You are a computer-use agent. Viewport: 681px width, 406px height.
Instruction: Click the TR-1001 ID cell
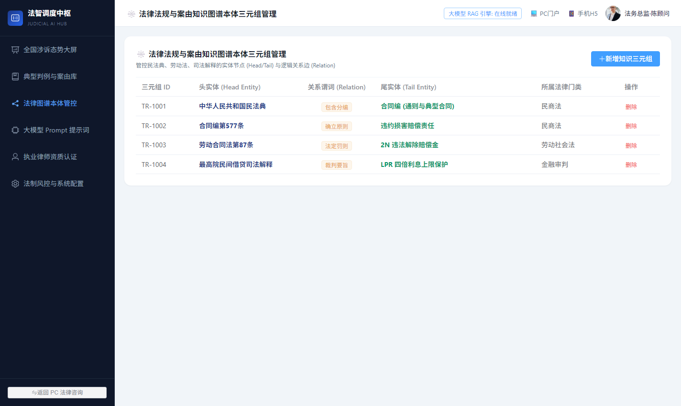(154, 106)
